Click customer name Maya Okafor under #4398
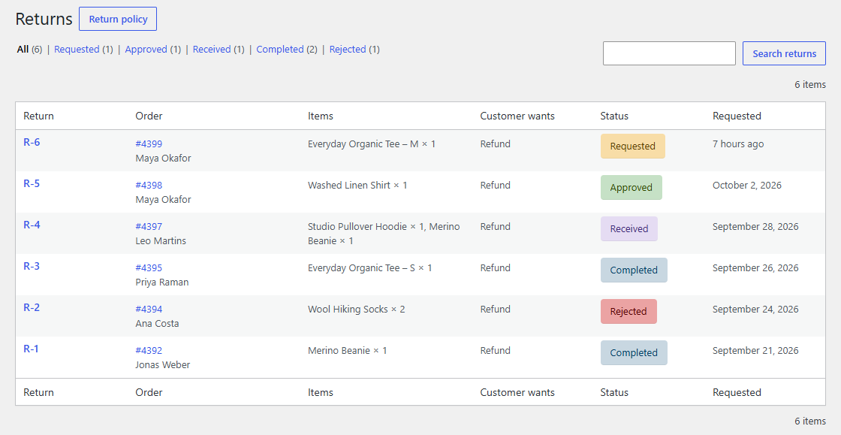Viewport: 841px width, 435px height. (x=163, y=200)
